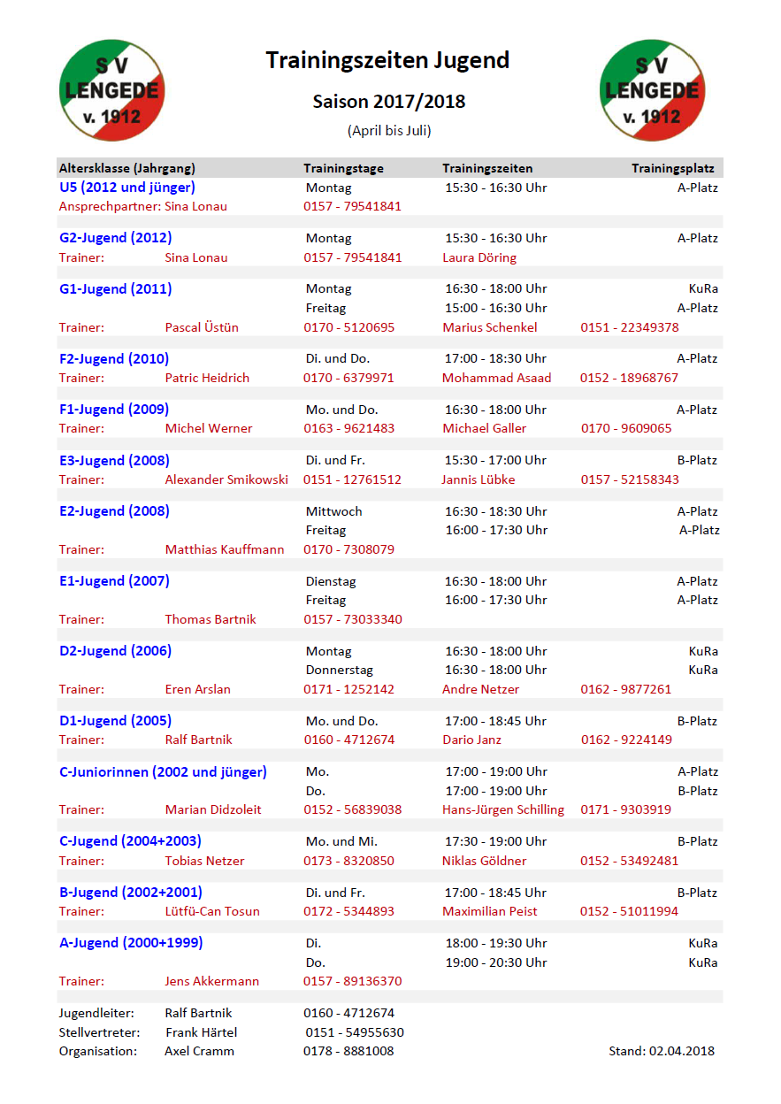Click the right SV Lengede logo
The image size is (781, 1104).
tap(652, 90)
